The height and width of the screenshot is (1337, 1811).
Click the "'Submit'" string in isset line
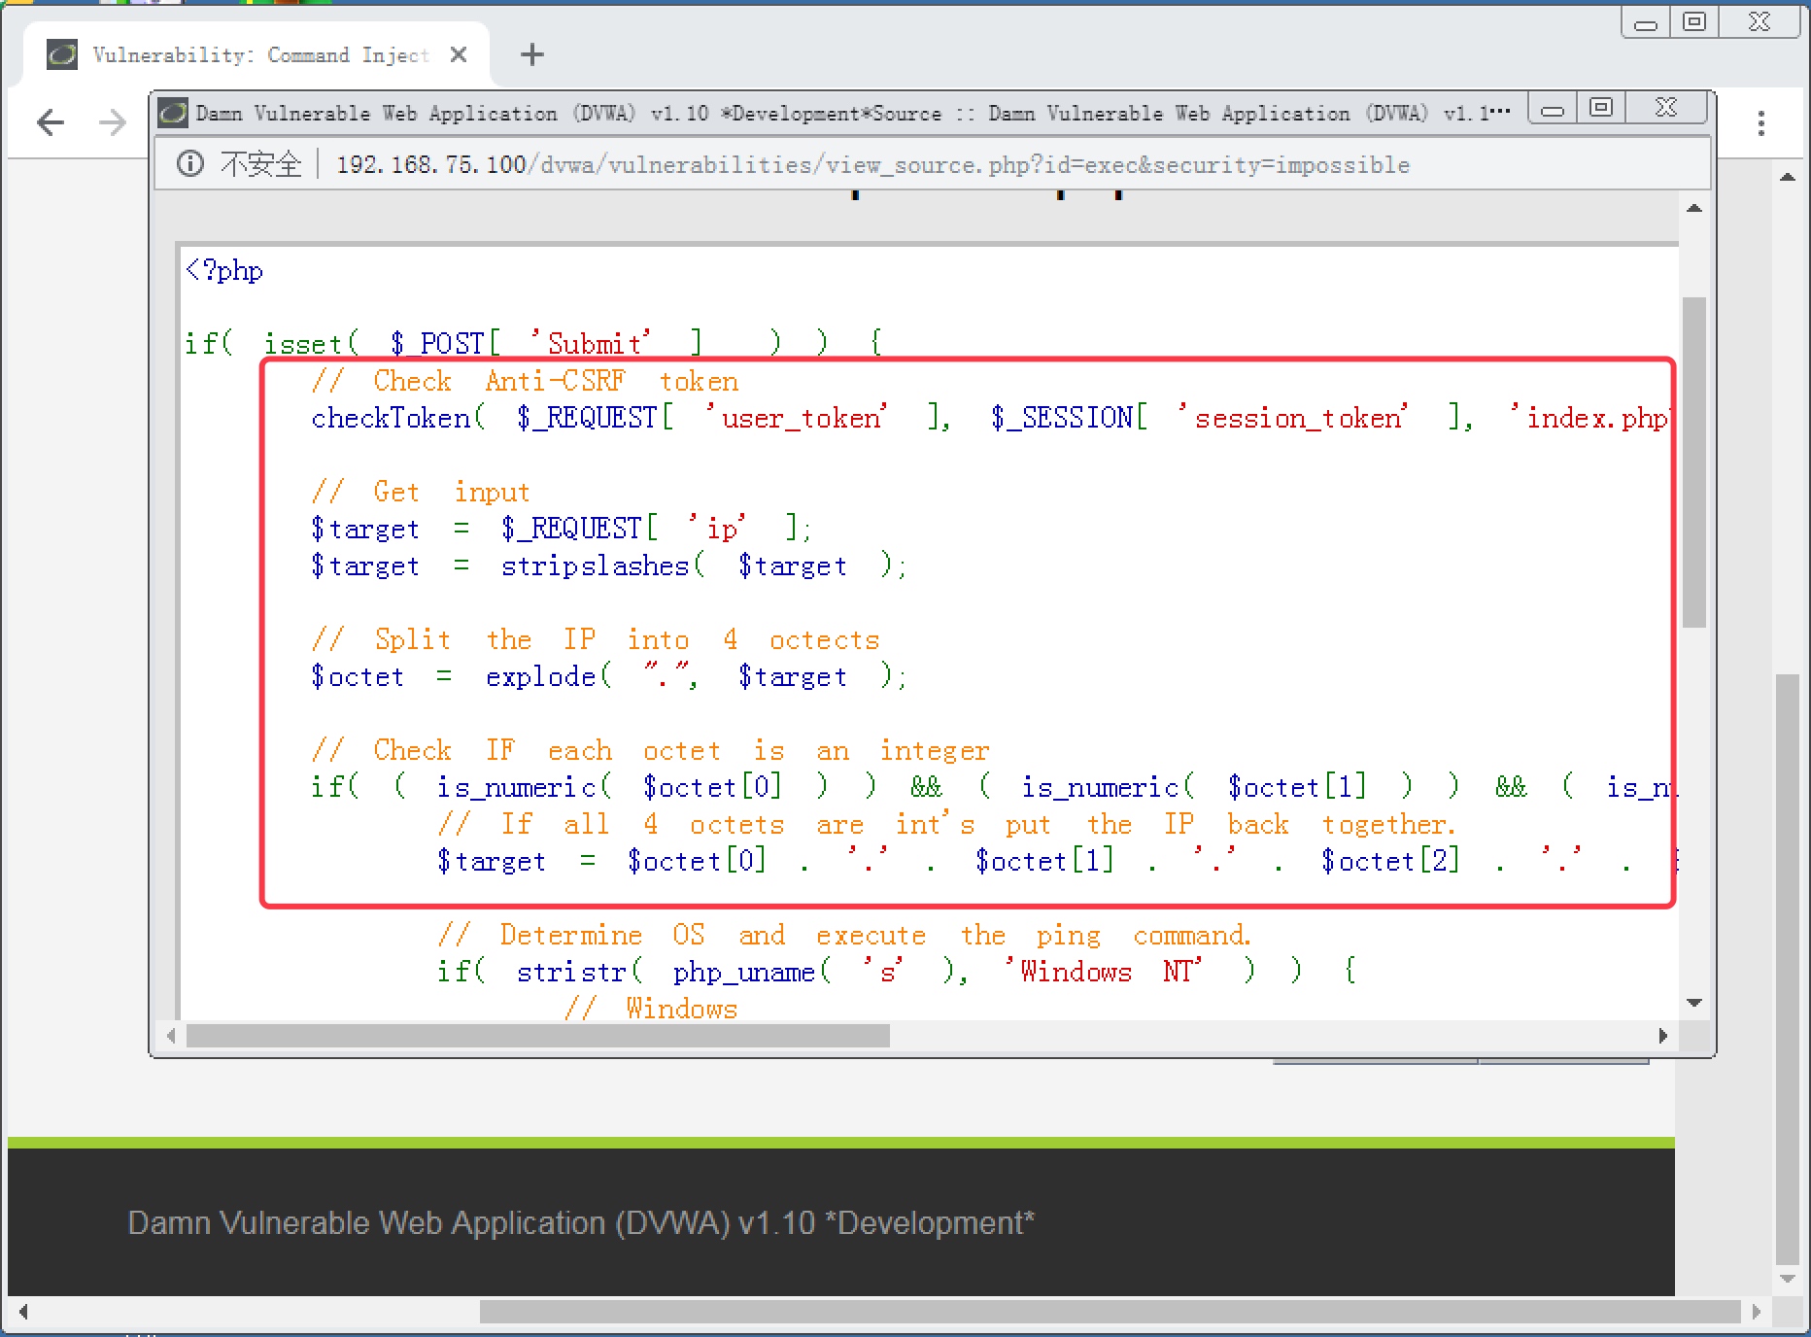(591, 344)
